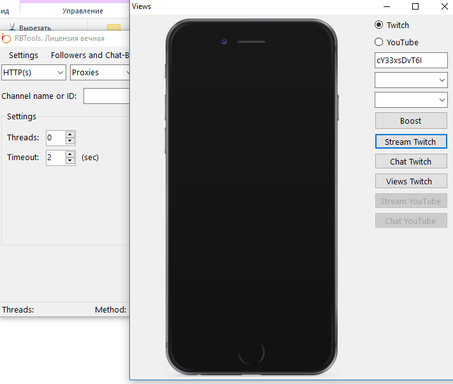Click the Chat Twitch button
This screenshot has width=453, height=384.
click(x=411, y=161)
